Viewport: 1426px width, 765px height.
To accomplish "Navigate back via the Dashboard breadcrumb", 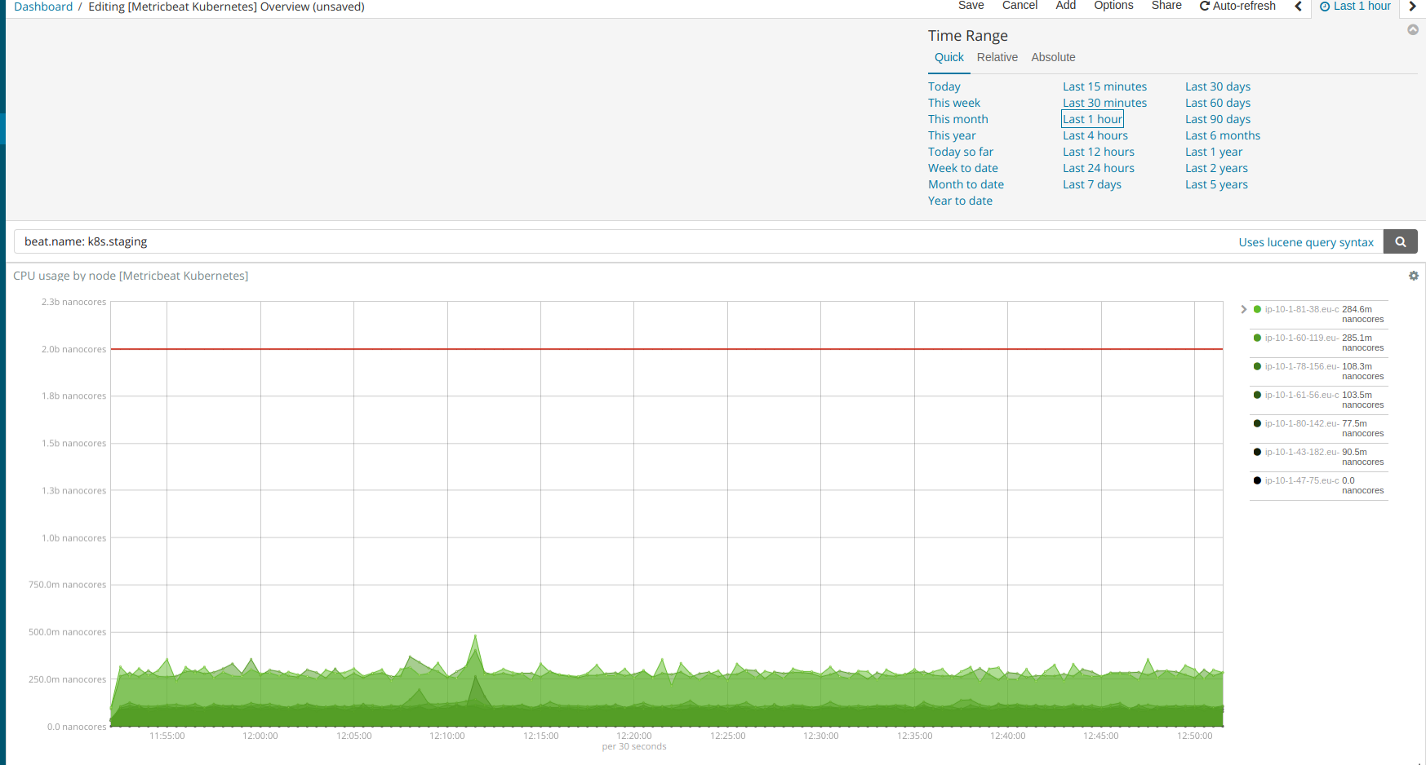I will pos(43,7).
